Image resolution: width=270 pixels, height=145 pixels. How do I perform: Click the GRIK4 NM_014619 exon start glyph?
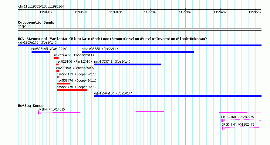(x=39, y=113)
